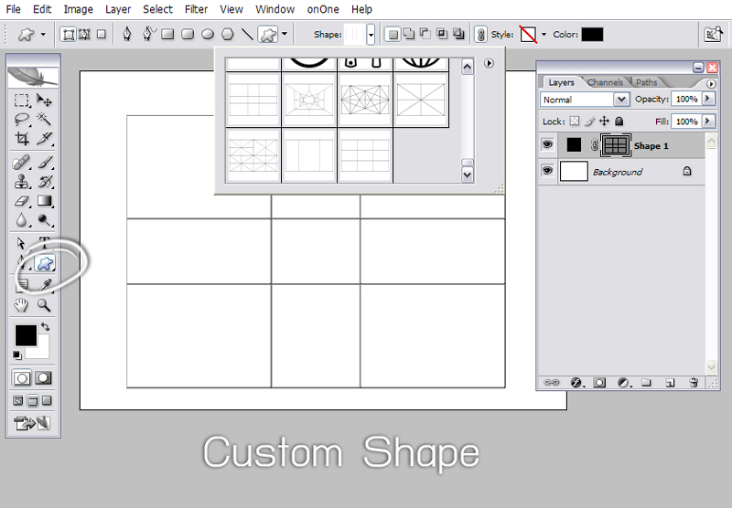
Task: Select the Brush tool
Action: point(44,163)
